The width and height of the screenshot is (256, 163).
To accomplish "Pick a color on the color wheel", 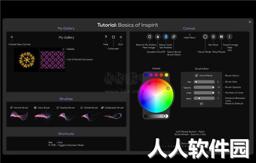I will click(x=156, y=95).
